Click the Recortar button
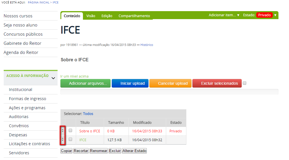This screenshot has height=160, width=289. [x=81, y=151]
